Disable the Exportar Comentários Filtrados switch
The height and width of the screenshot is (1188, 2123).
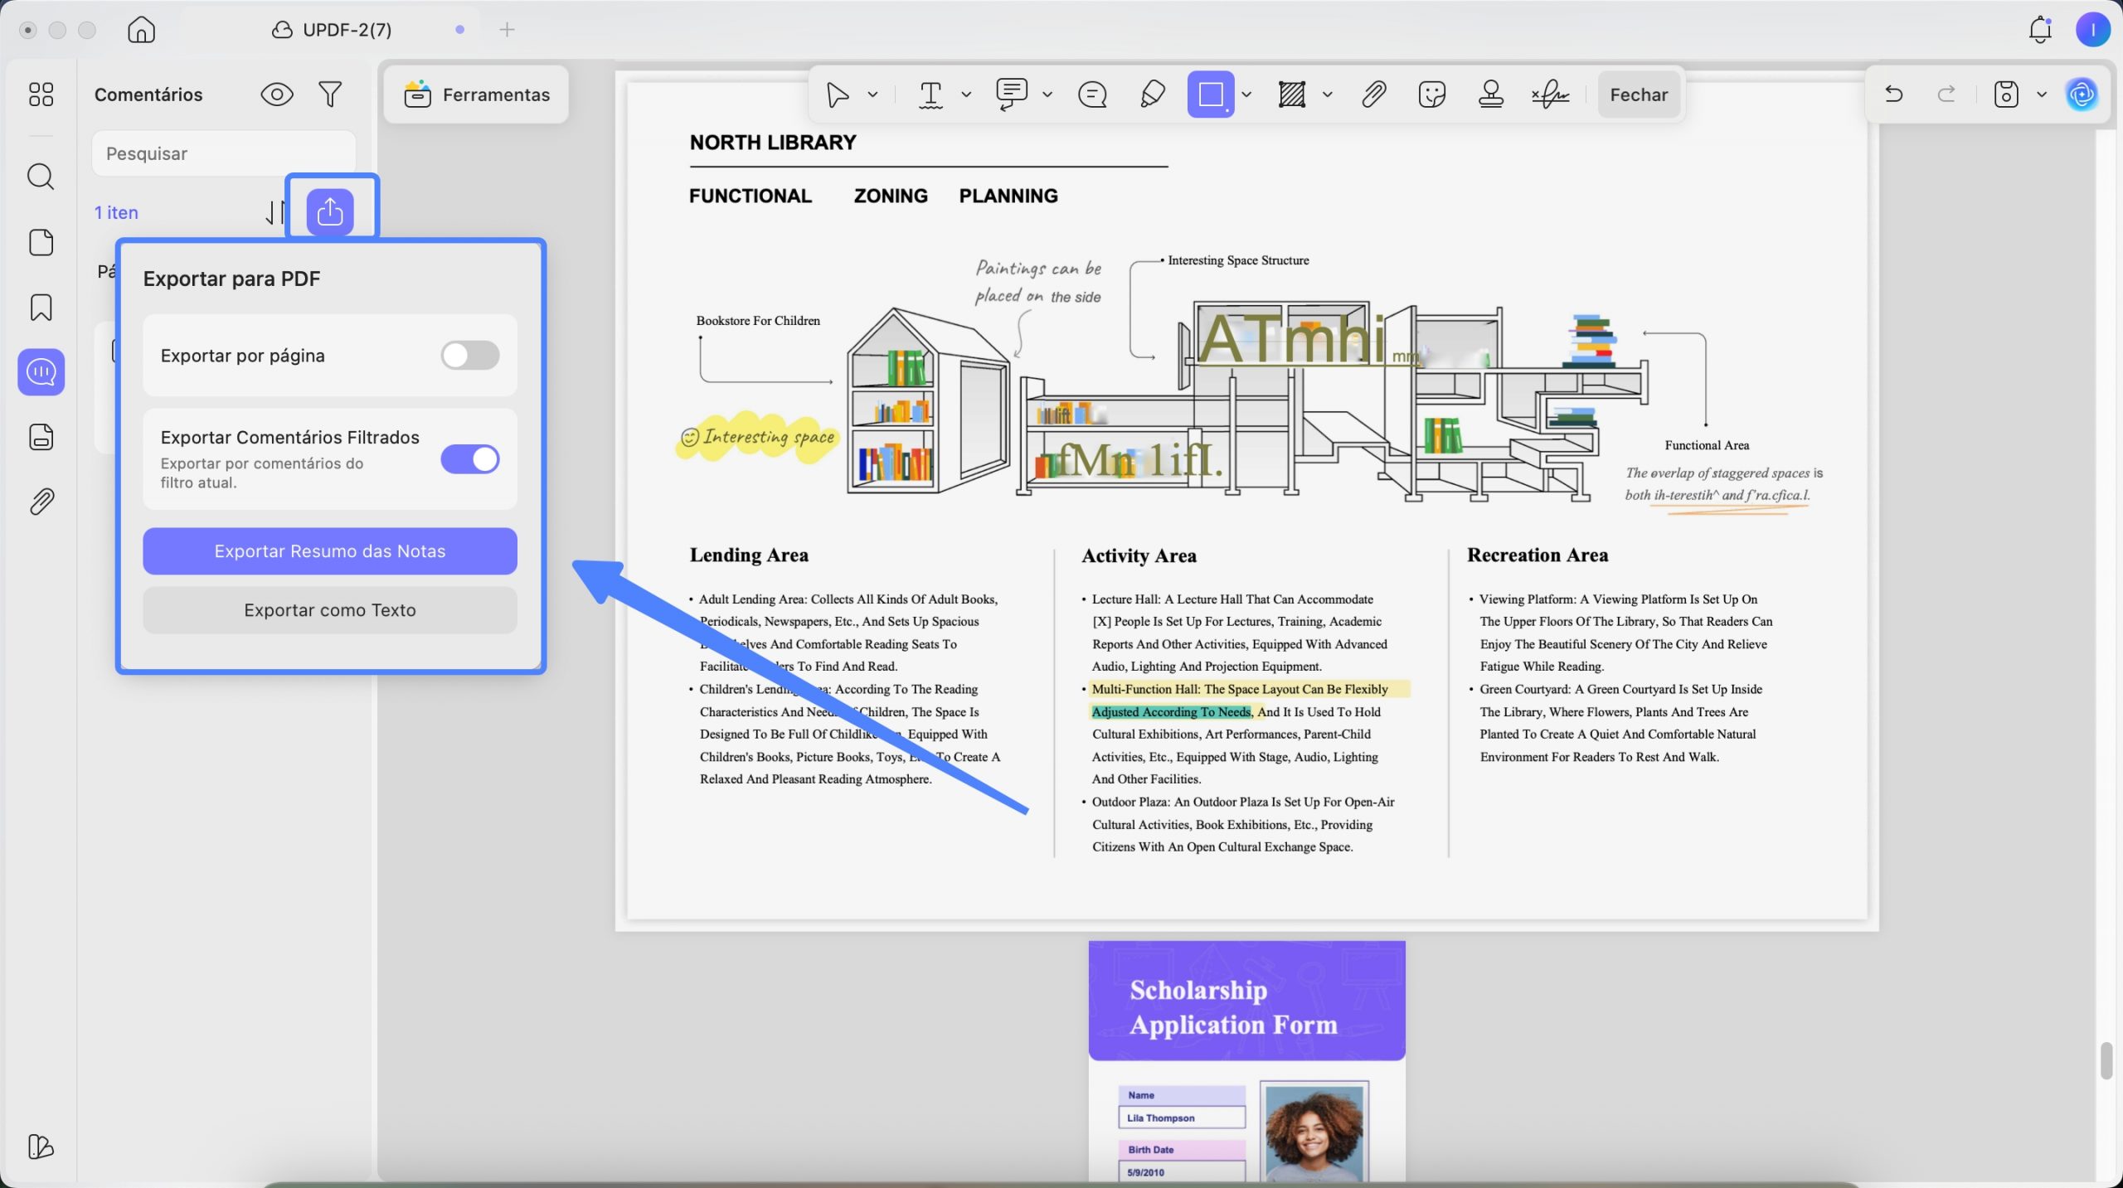[470, 459]
